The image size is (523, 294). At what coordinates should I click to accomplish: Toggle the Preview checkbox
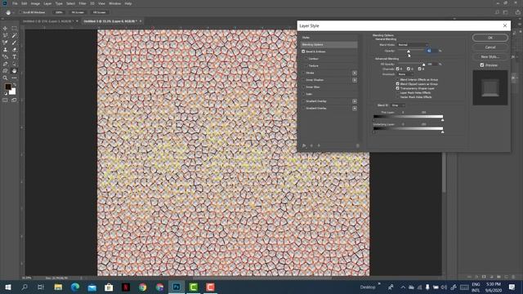(482, 65)
